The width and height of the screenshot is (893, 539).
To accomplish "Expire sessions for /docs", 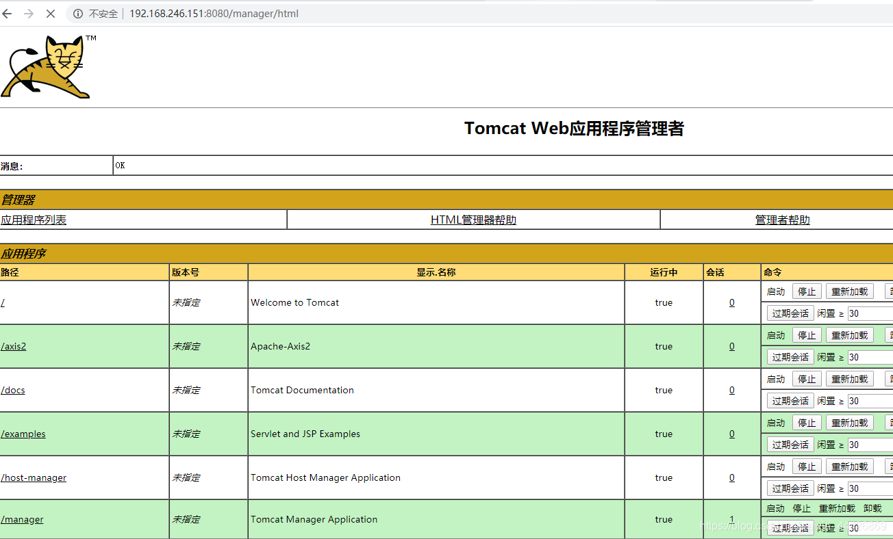I will (790, 401).
